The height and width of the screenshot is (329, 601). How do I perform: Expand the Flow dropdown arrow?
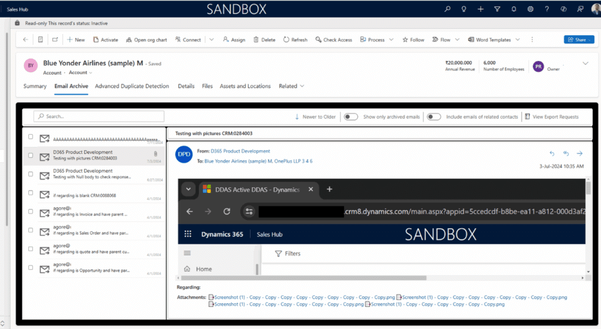pyautogui.click(x=457, y=39)
